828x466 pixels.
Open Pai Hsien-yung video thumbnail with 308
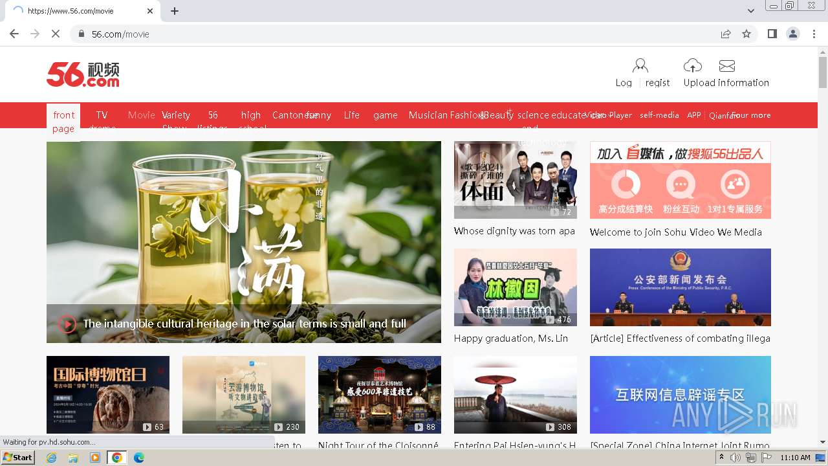click(x=516, y=395)
